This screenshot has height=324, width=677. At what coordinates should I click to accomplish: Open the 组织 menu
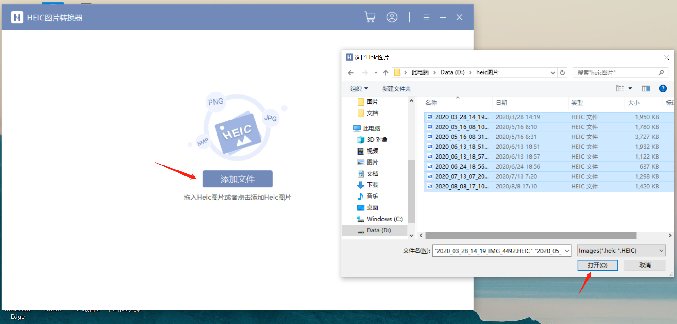click(x=359, y=89)
